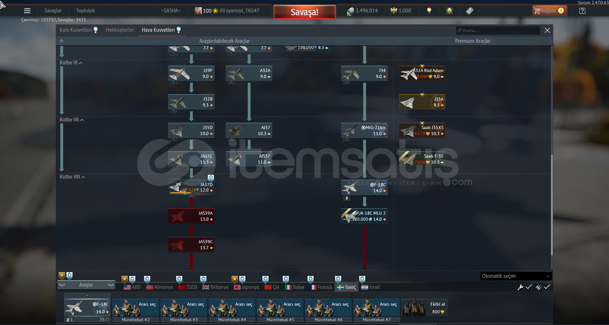Select SSCB nation tab

click(188, 287)
